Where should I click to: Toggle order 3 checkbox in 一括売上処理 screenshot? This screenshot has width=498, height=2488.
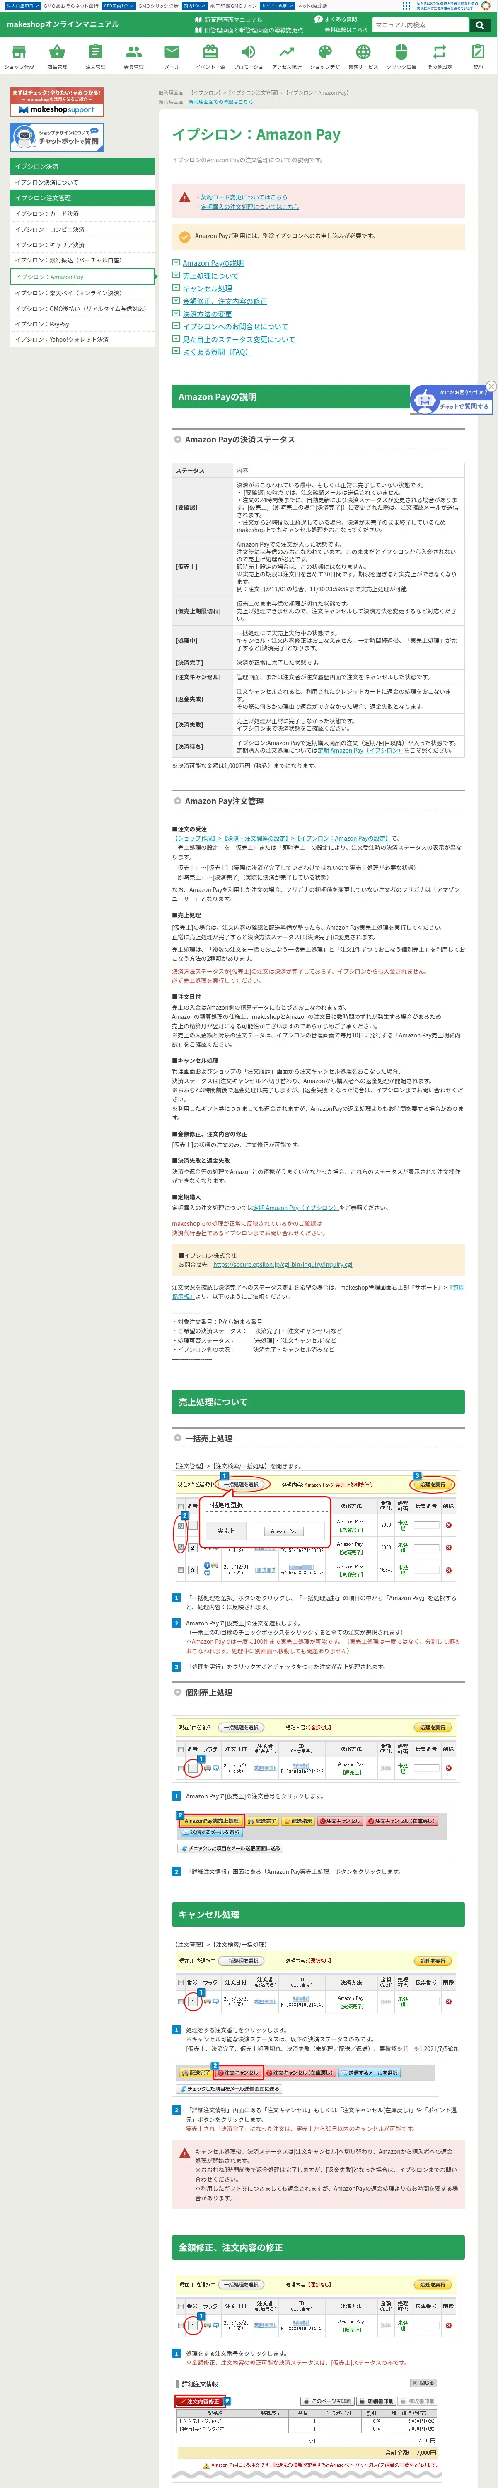pyautogui.click(x=181, y=1570)
